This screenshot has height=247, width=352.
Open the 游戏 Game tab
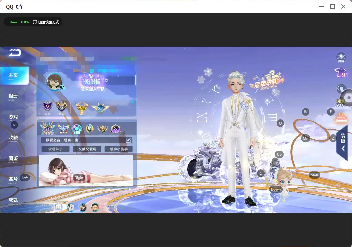click(x=13, y=117)
